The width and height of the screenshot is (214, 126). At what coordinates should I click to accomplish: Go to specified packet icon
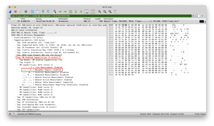coord(71,12)
